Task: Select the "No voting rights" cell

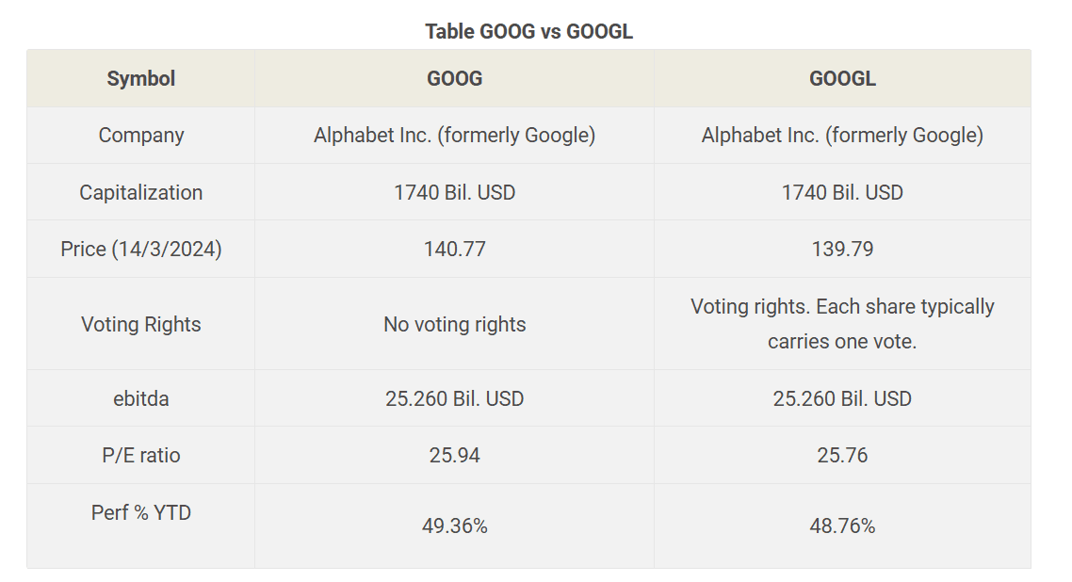Action: click(x=454, y=324)
